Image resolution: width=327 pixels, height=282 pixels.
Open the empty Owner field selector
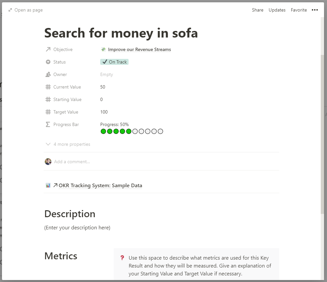pos(106,75)
